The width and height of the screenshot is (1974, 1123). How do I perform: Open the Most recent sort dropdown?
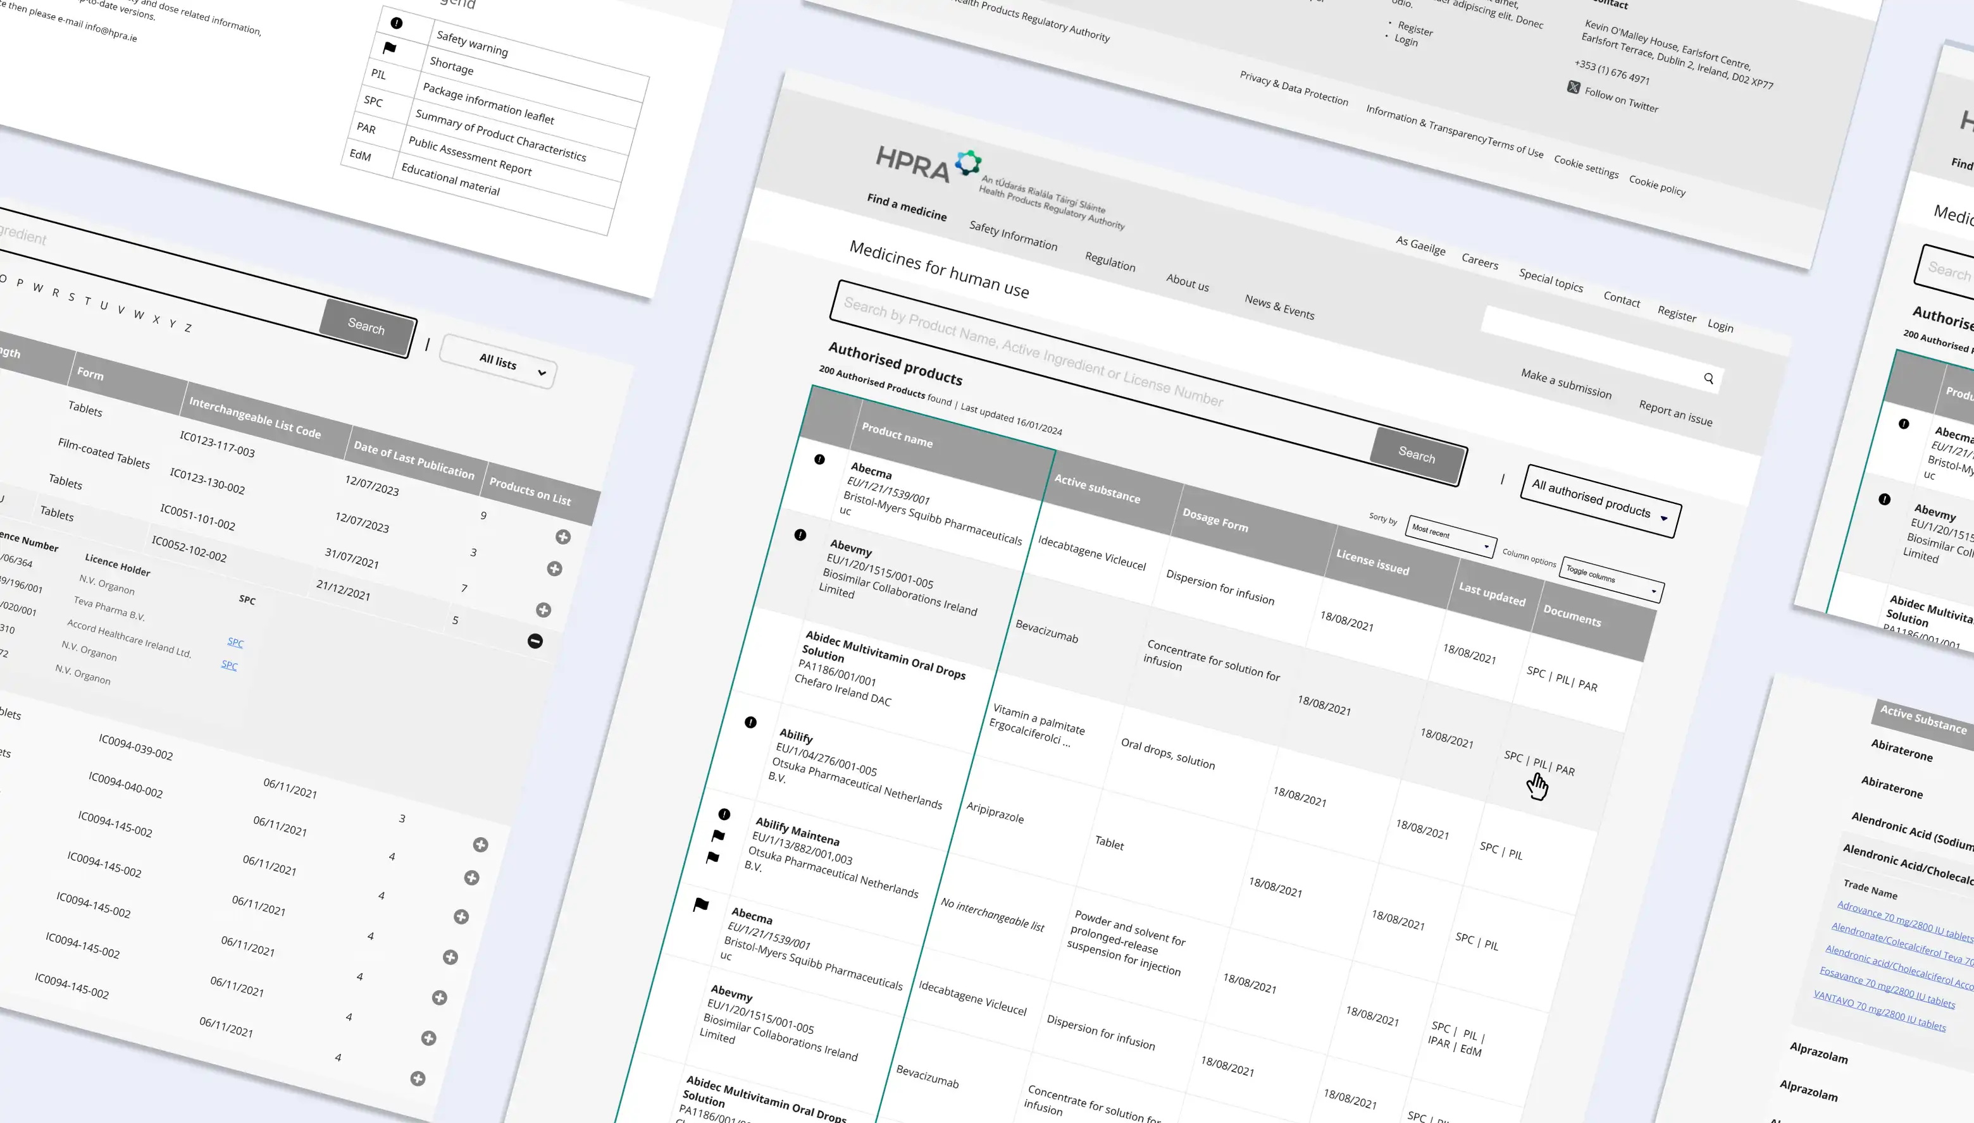pos(1451,537)
